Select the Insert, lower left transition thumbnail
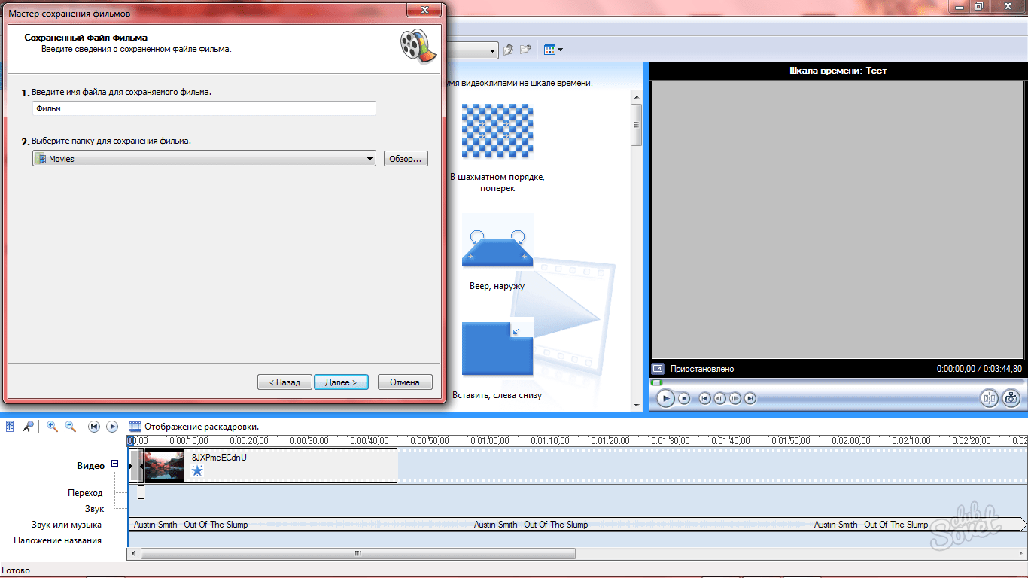The width and height of the screenshot is (1028, 578). click(x=497, y=346)
